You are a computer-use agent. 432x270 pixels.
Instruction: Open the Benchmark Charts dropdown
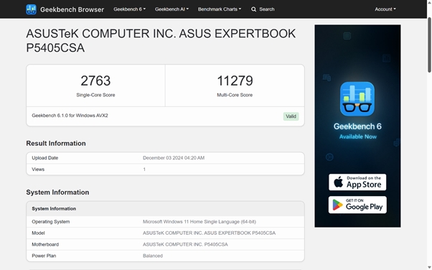pyautogui.click(x=220, y=9)
